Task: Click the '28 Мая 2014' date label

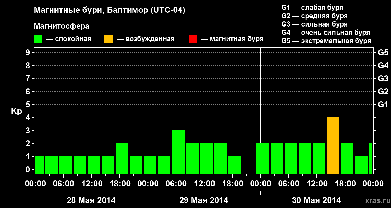Action: (91, 200)
